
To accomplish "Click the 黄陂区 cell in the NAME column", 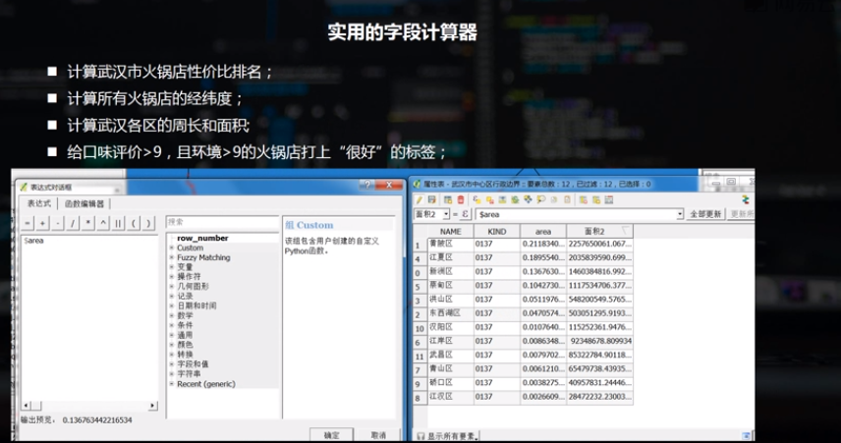I will click(450, 244).
